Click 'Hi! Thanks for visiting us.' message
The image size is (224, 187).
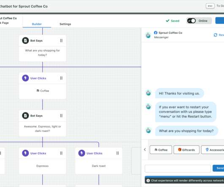(180, 93)
